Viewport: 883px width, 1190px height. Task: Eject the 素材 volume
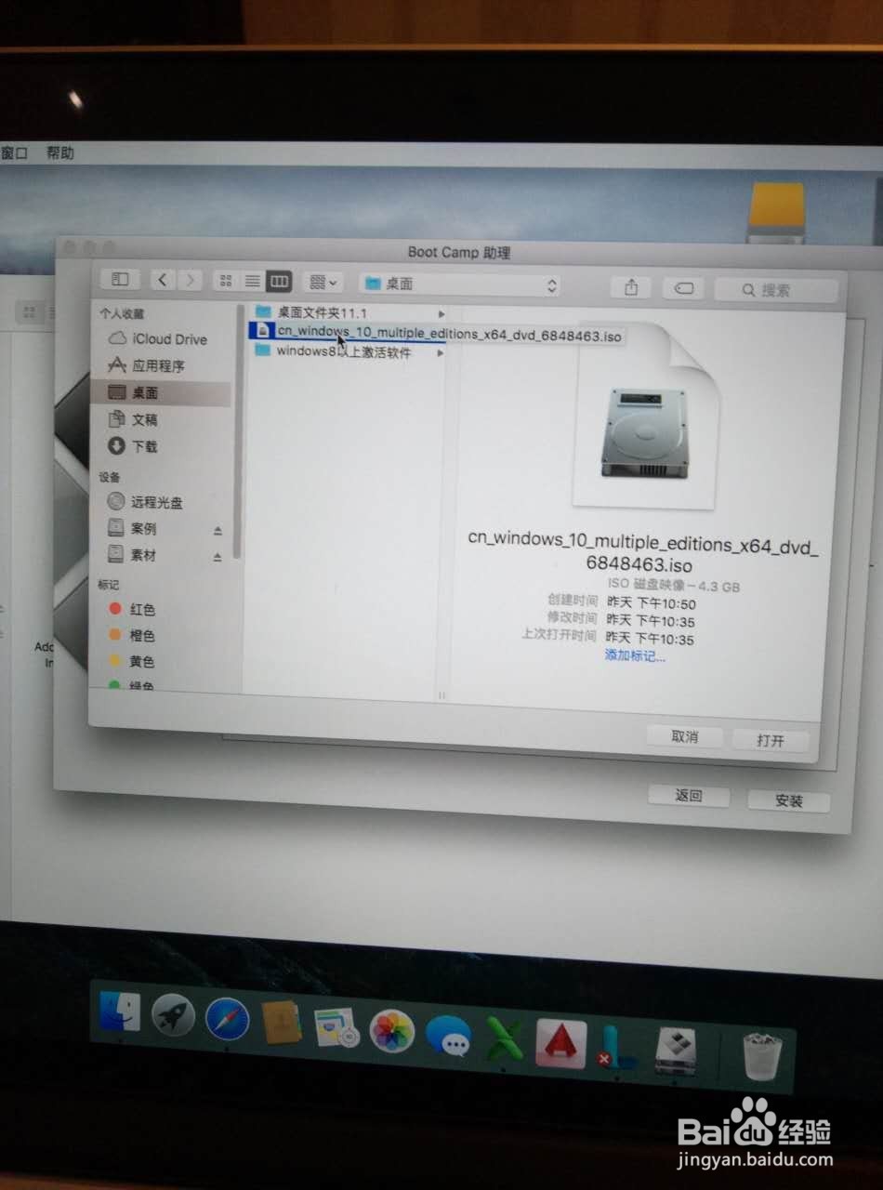(217, 558)
